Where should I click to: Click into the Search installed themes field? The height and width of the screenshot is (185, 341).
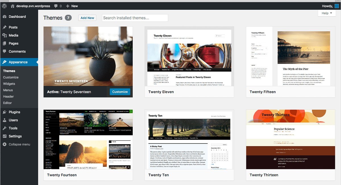(x=135, y=18)
